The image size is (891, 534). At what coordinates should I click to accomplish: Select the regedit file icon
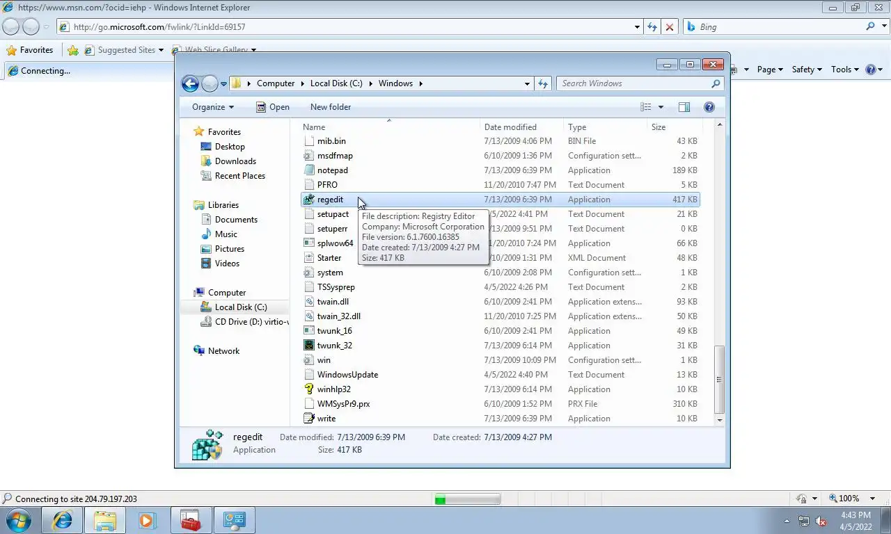[310, 200]
